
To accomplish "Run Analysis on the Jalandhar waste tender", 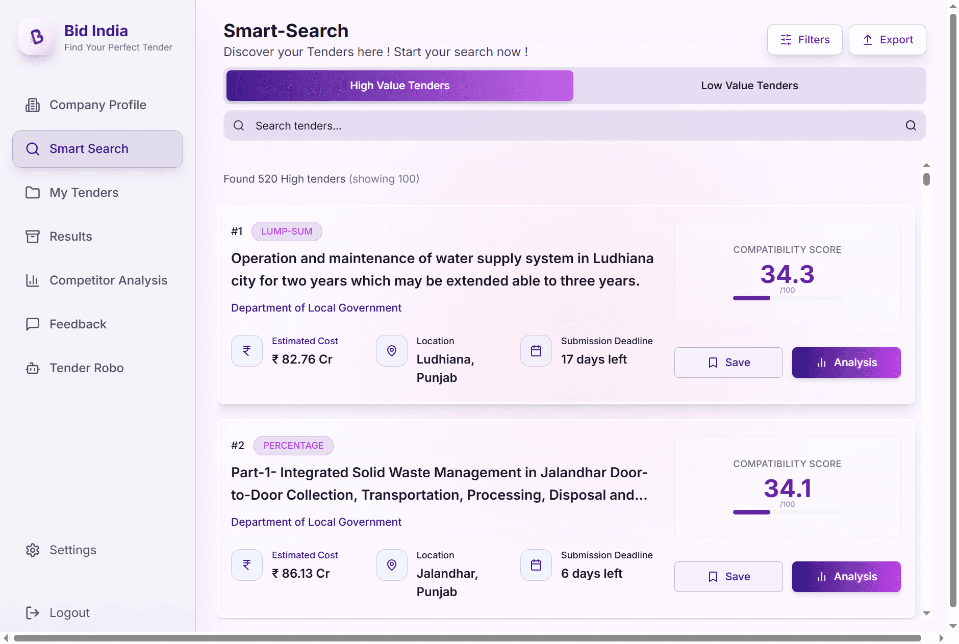I will tap(845, 577).
